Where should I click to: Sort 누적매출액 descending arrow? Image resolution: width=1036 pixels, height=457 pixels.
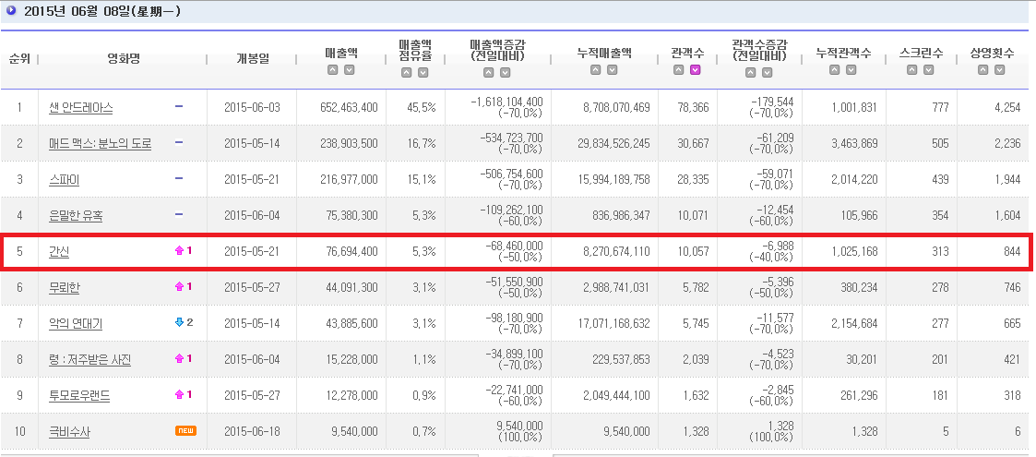click(x=613, y=70)
